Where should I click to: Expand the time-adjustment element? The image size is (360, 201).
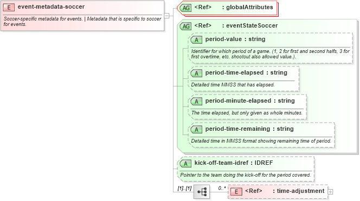[x=330, y=192]
